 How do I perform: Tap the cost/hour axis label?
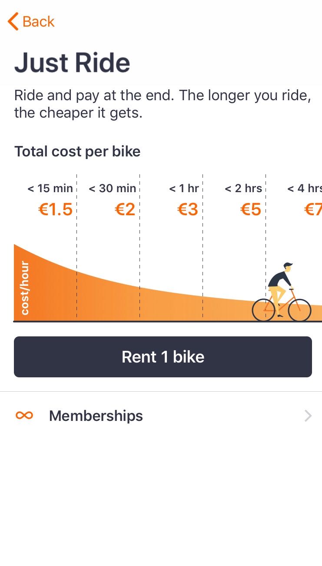[x=25, y=288]
